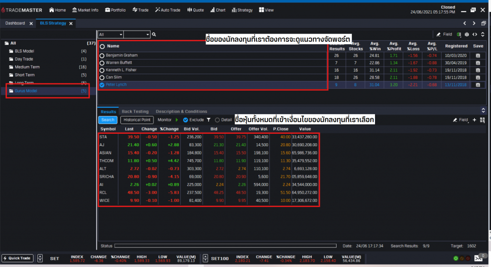
Task: Close the Dashboard tab
Action: (31, 23)
